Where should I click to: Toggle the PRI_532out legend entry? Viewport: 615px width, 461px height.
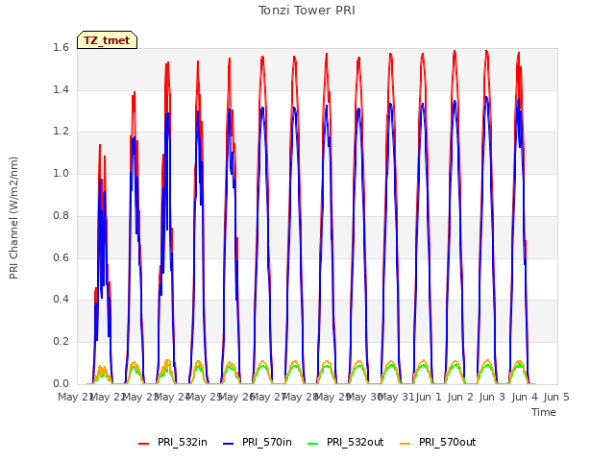tap(346, 443)
